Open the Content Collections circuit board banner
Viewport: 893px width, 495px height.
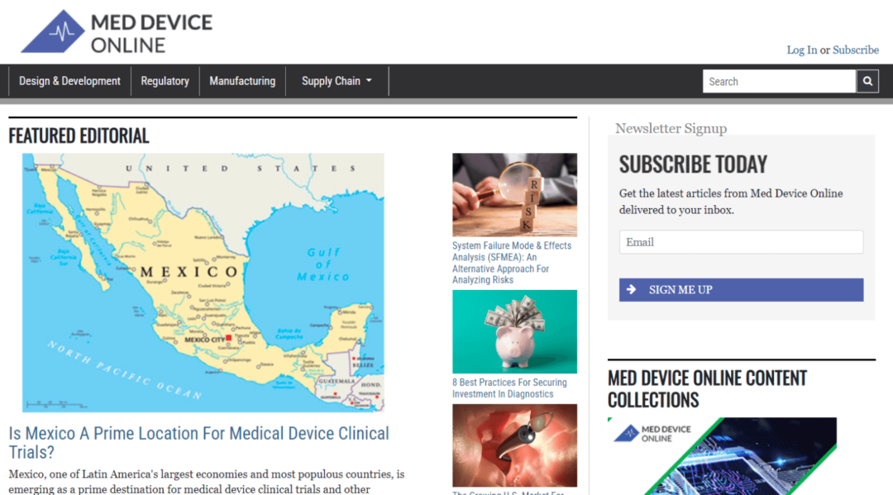(722, 456)
